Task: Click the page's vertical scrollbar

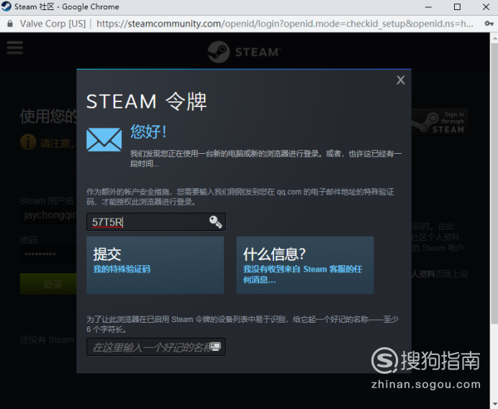Action: click(494, 184)
